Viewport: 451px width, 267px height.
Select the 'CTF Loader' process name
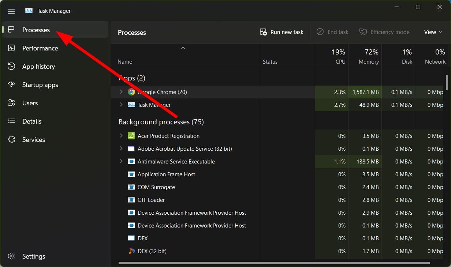click(151, 200)
